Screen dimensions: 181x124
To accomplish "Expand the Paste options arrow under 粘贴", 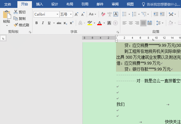I will pyautogui.click(x=7, y=25).
